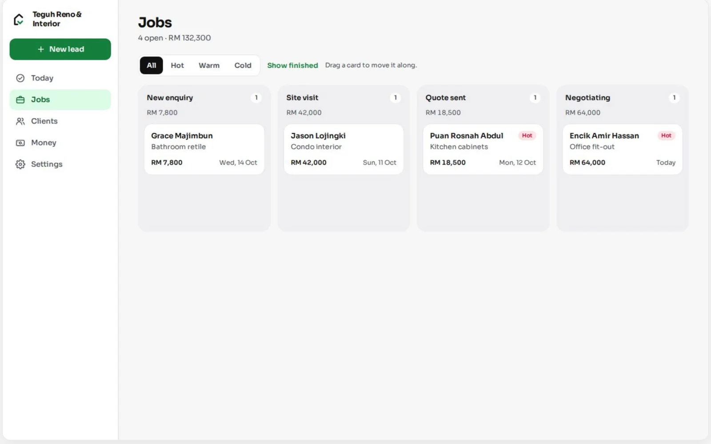This screenshot has width=711, height=444.
Task: Click the Clients people icon
Action: pos(20,121)
